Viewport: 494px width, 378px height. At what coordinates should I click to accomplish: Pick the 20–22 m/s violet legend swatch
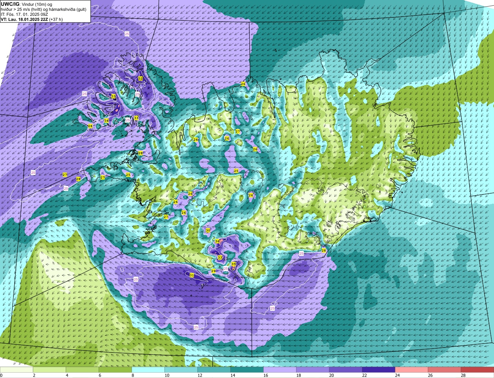[x=346, y=370]
